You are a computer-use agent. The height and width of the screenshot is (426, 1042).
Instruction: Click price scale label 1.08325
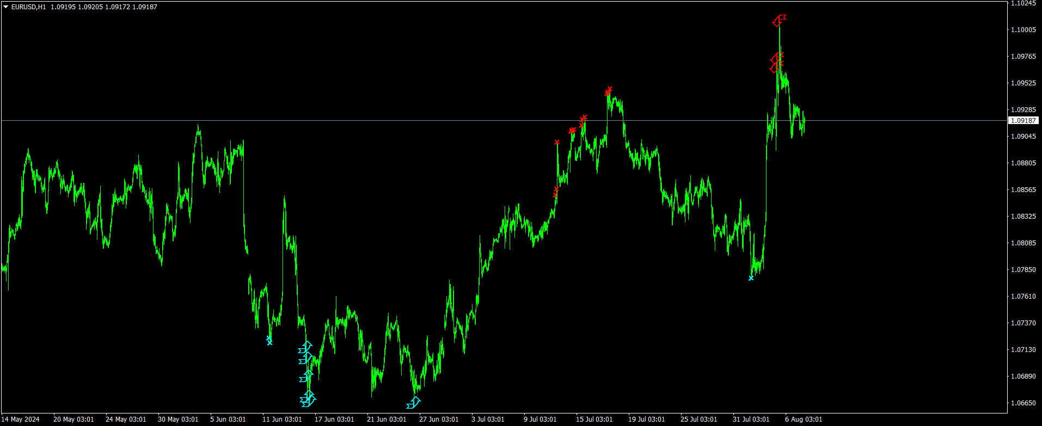(x=1023, y=217)
